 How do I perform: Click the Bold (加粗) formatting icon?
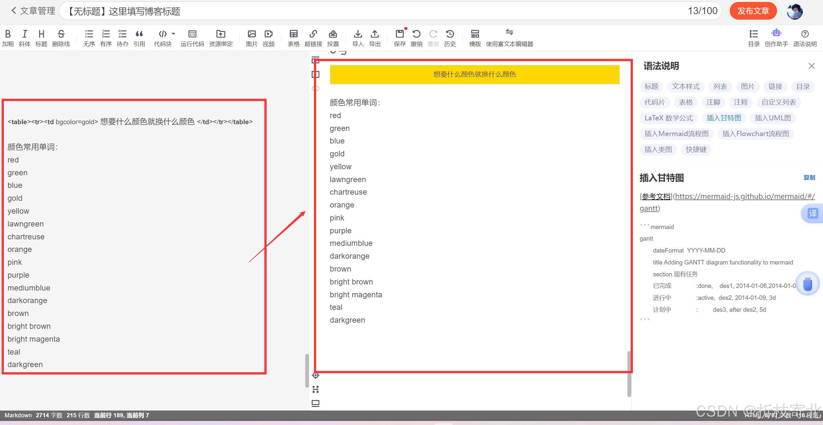click(8, 34)
